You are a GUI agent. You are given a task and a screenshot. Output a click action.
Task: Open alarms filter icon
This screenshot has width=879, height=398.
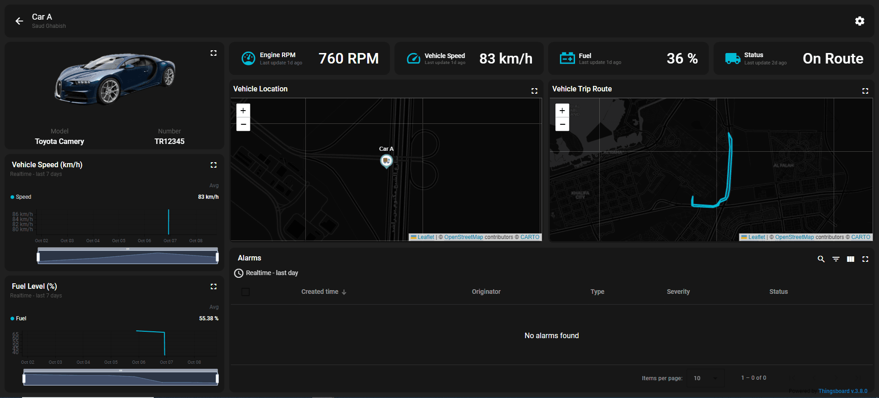836,259
